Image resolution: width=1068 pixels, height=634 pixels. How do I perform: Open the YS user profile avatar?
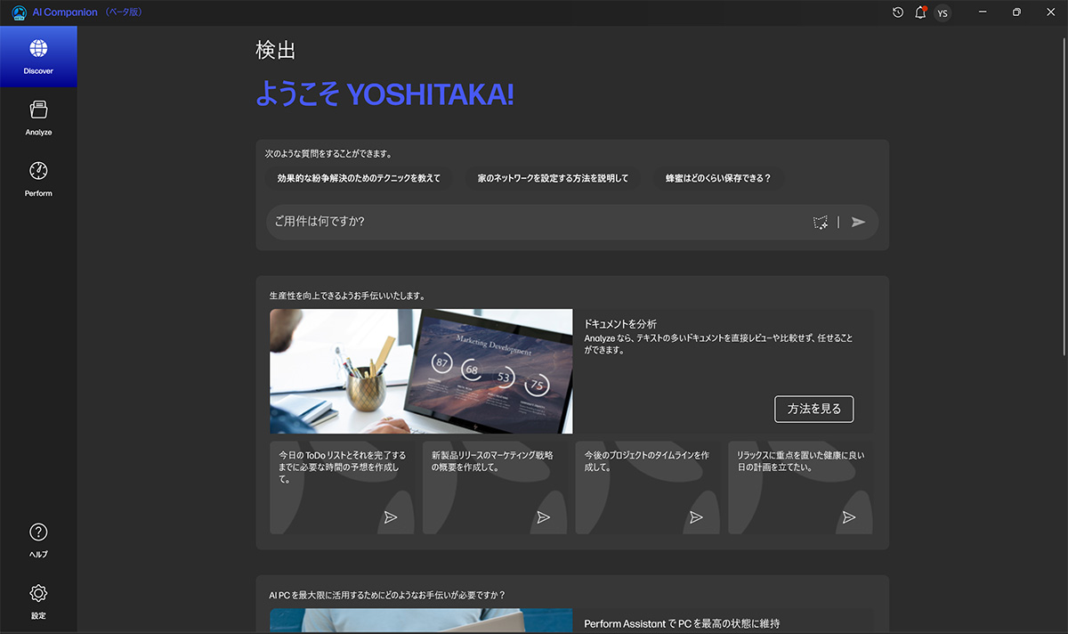(x=943, y=12)
